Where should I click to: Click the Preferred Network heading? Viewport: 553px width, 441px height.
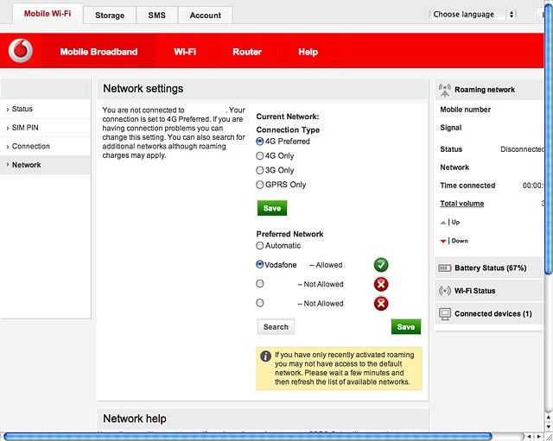[x=290, y=234]
